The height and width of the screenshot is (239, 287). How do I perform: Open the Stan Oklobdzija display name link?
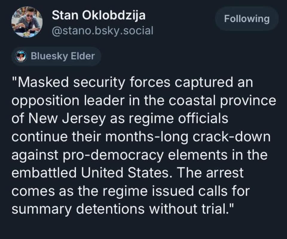[x=99, y=15]
